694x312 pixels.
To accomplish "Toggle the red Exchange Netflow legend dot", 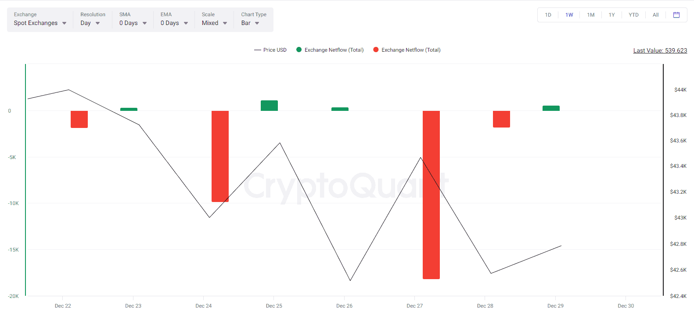I will 376,50.
